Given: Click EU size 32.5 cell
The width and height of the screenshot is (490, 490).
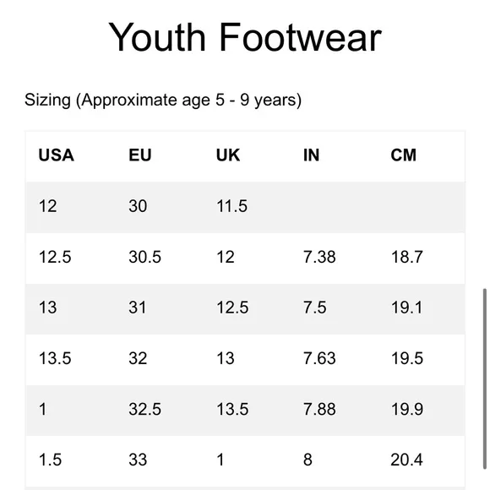Looking at the screenshot, I should click(x=145, y=410).
